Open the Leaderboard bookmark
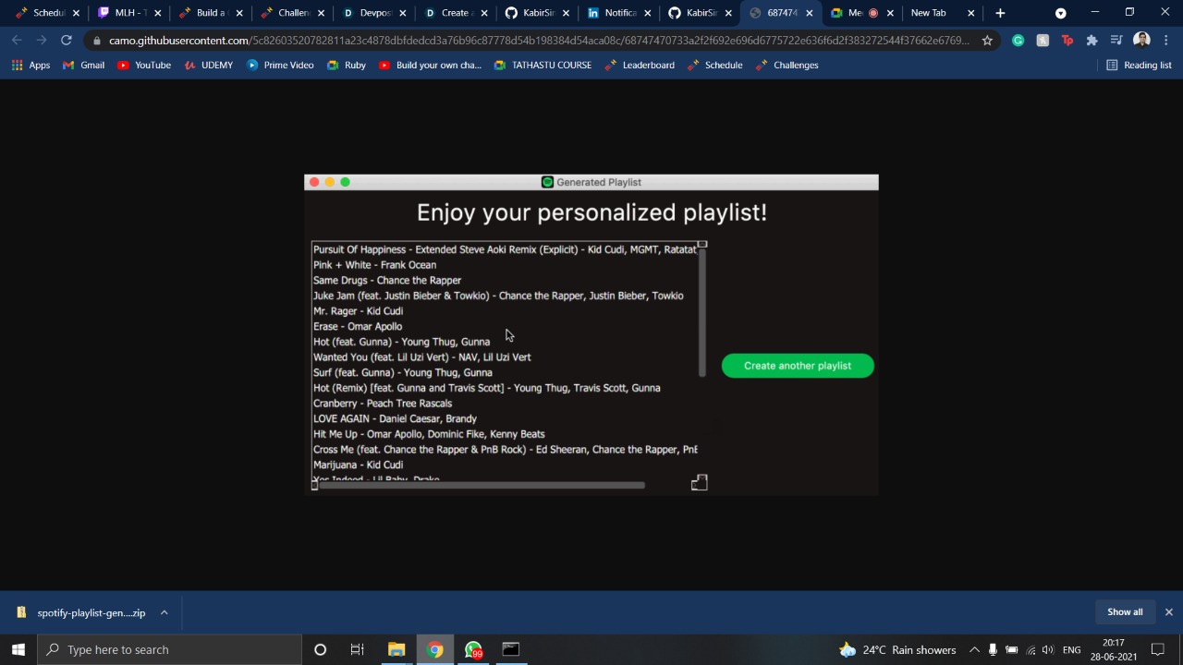 [x=640, y=65]
